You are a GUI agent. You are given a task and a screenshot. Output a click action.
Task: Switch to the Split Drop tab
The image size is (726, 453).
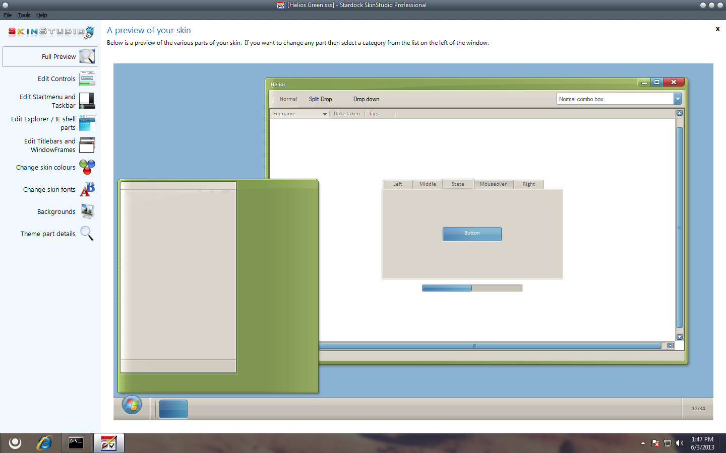pos(320,99)
